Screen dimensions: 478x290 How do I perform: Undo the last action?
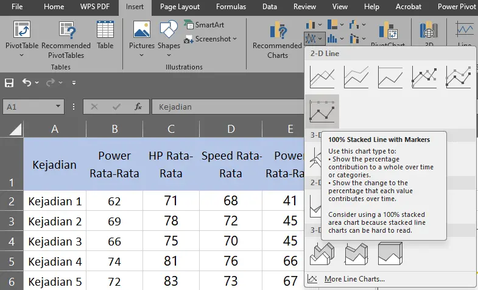pos(27,82)
